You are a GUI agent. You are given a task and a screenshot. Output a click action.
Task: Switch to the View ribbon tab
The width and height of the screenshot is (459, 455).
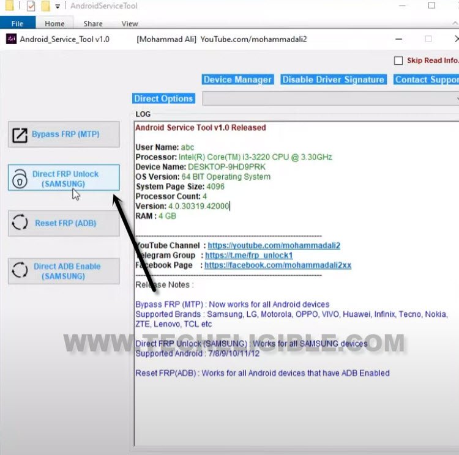click(x=130, y=23)
